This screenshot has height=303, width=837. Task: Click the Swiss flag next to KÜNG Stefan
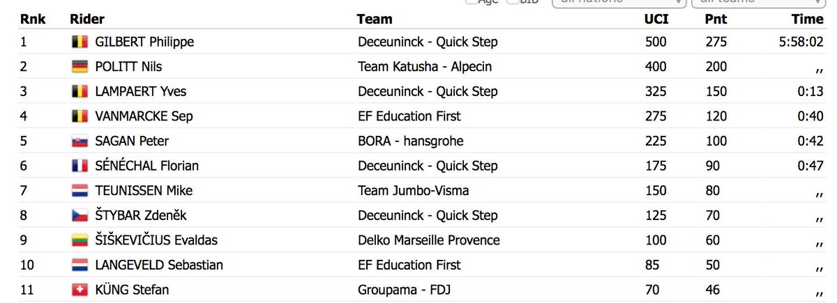pyautogui.click(x=80, y=290)
